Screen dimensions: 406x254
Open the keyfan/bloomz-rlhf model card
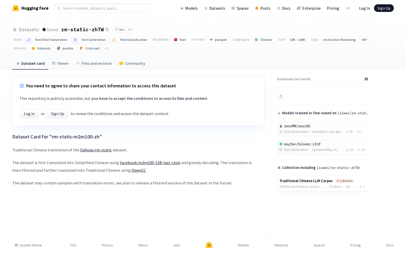[323, 147]
